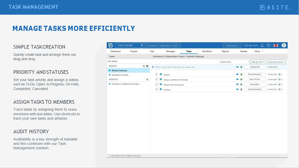Select the Website Redesign group
This screenshot has height=168, width=299.
coord(129,70)
